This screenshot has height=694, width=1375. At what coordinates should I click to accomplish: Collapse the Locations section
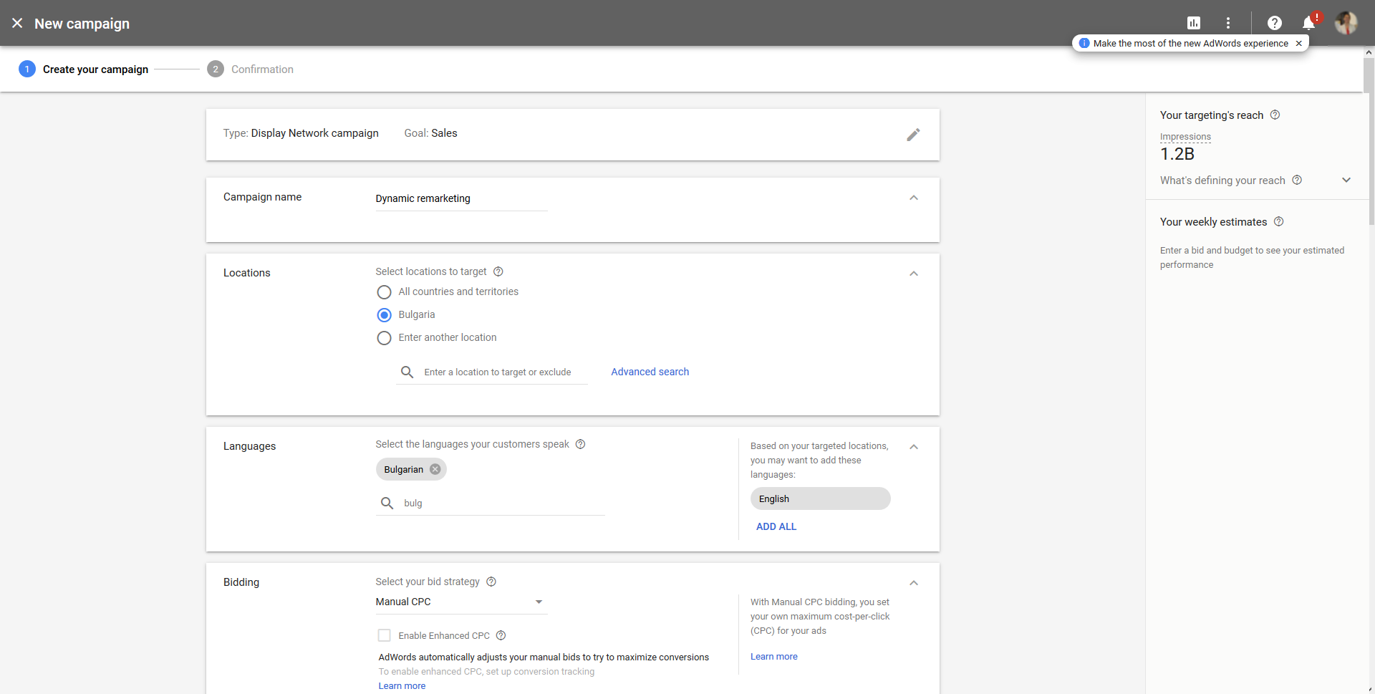(913, 273)
